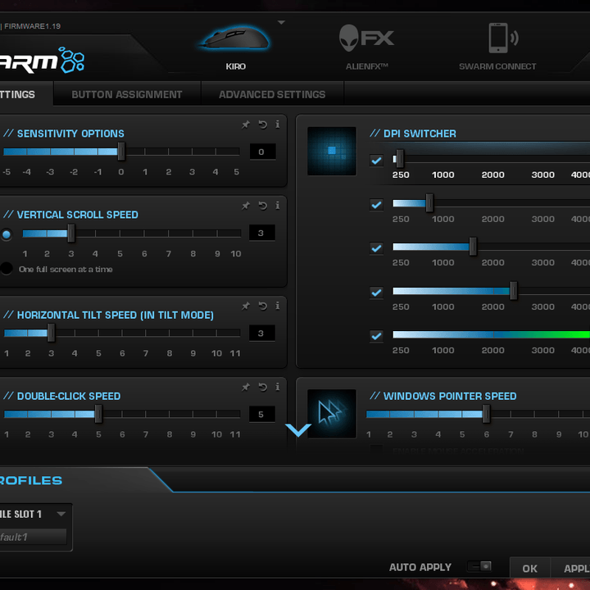This screenshot has width=590, height=590.
Task: Click the OK button
Action: click(x=530, y=568)
